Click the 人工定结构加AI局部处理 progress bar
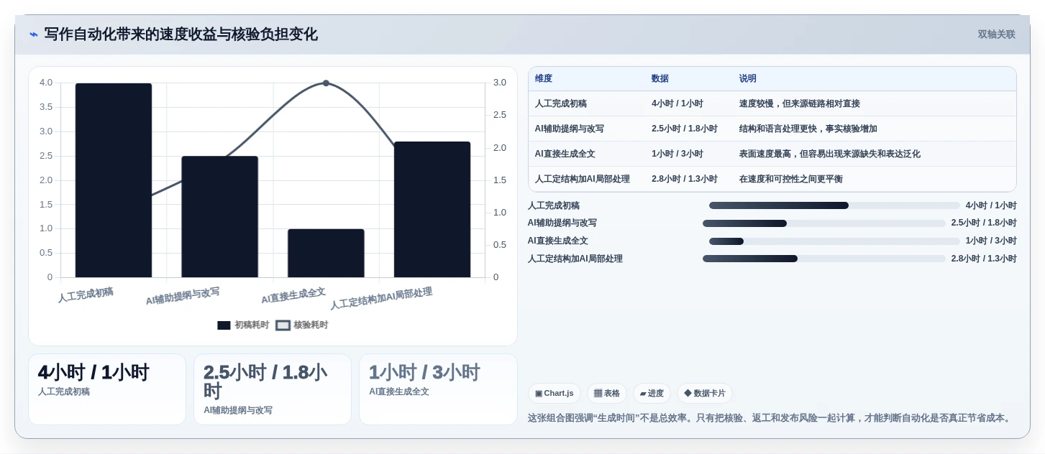The height and width of the screenshot is (454, 1045). click(x=824, y=259)
